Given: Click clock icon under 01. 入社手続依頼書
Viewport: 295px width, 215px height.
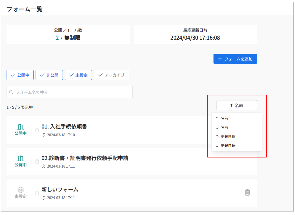Looking at the screenshot, I should click(x=43, y=135).
